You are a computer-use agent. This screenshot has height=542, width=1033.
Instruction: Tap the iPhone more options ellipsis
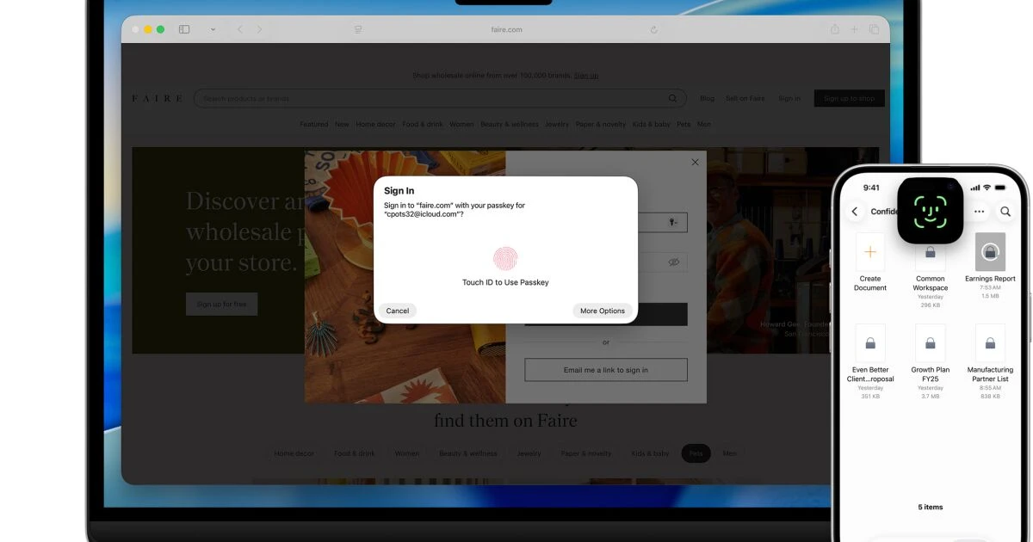[x=979, y=211]
